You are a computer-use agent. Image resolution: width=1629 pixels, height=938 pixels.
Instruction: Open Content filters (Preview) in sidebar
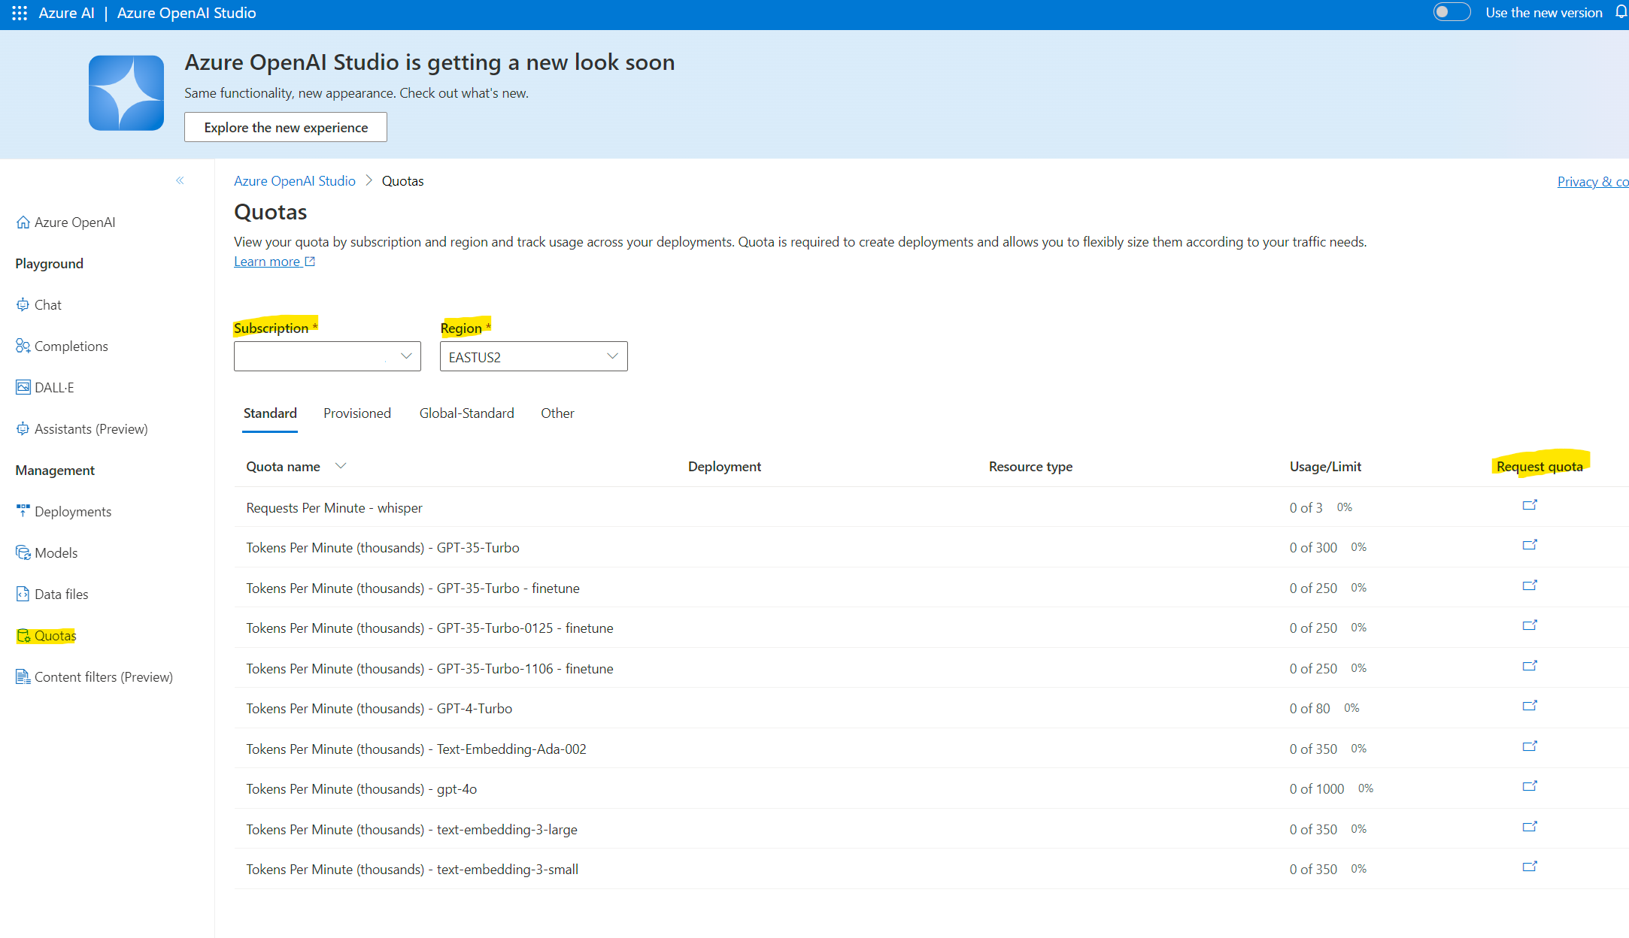coord(94,677)
